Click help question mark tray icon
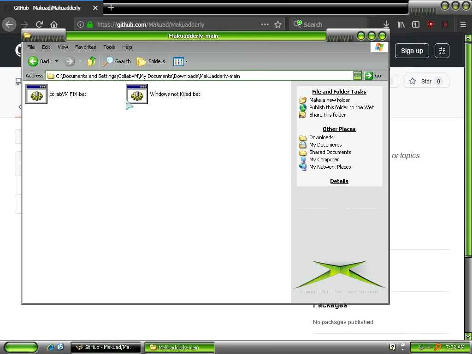The height and width of the screenshot is (354, 472). coord(392,348)
